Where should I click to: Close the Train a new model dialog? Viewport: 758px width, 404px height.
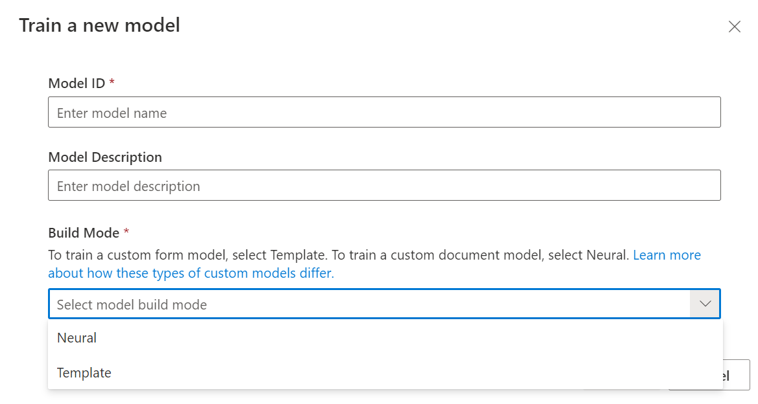point(734,27)
